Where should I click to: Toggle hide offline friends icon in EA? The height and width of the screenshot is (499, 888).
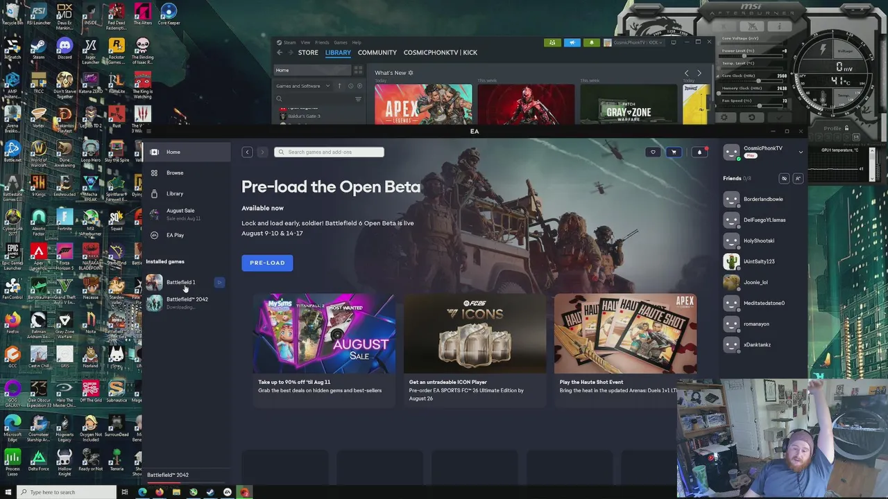point(784,178)
